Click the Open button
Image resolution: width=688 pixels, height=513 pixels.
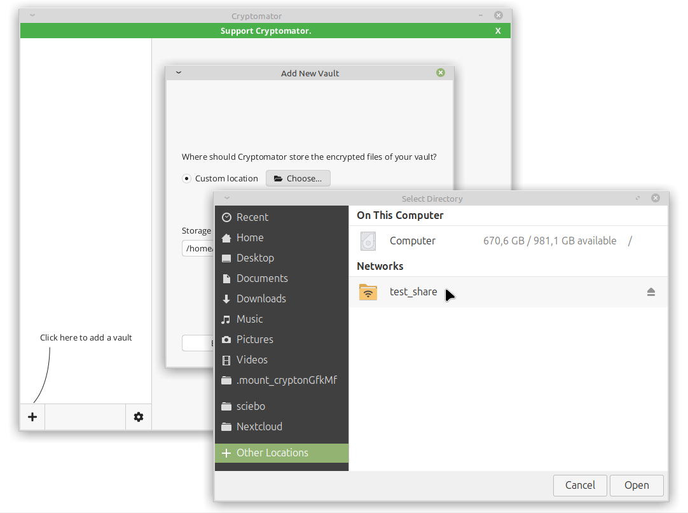tap(636, 486)
